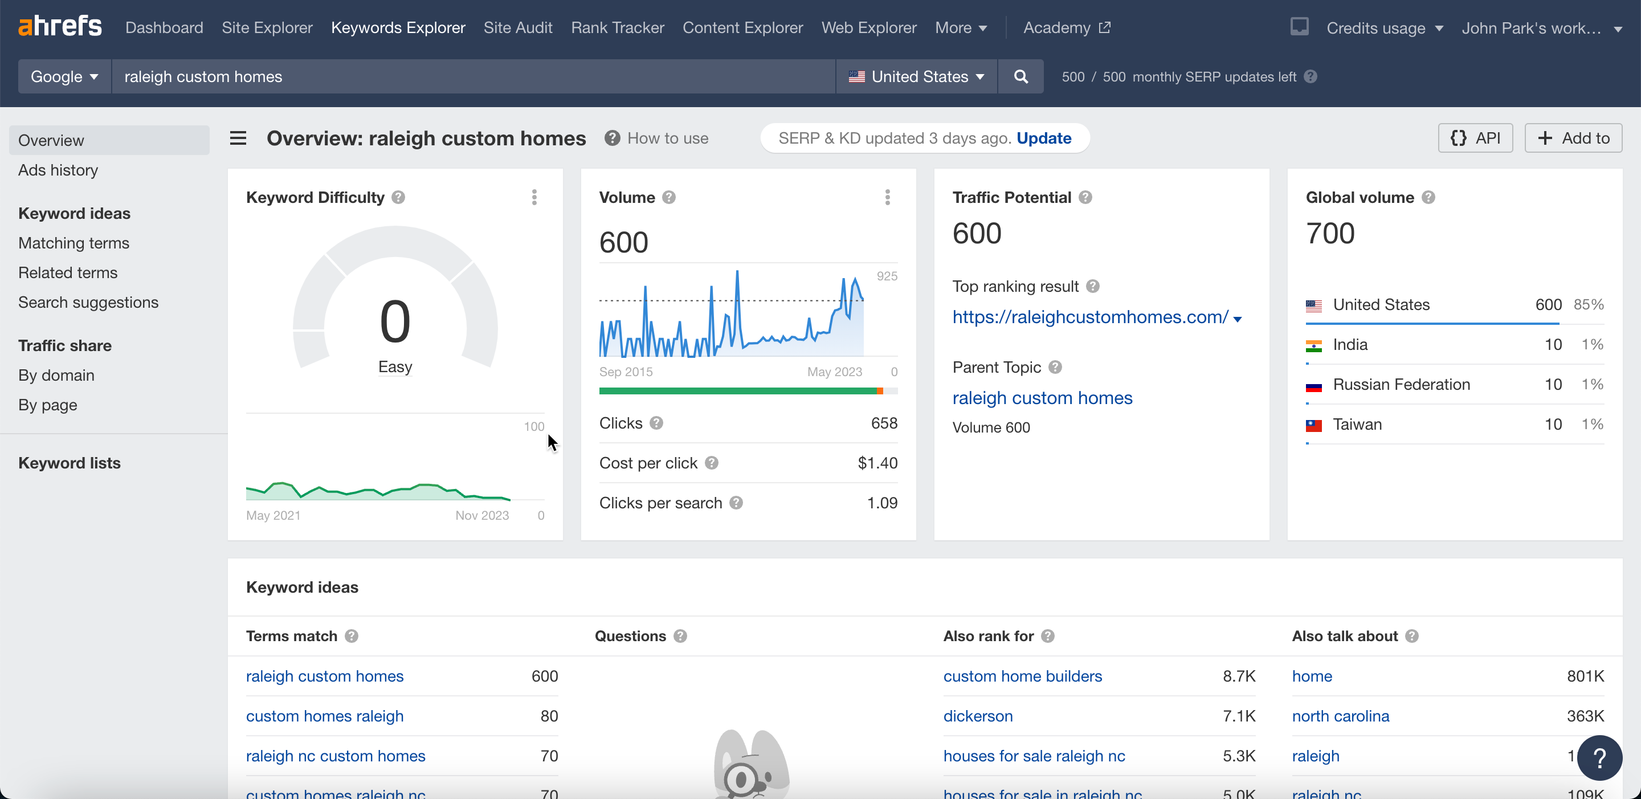Expand the United States country selector
This screenshot has width=1641, height=799.
916,76
